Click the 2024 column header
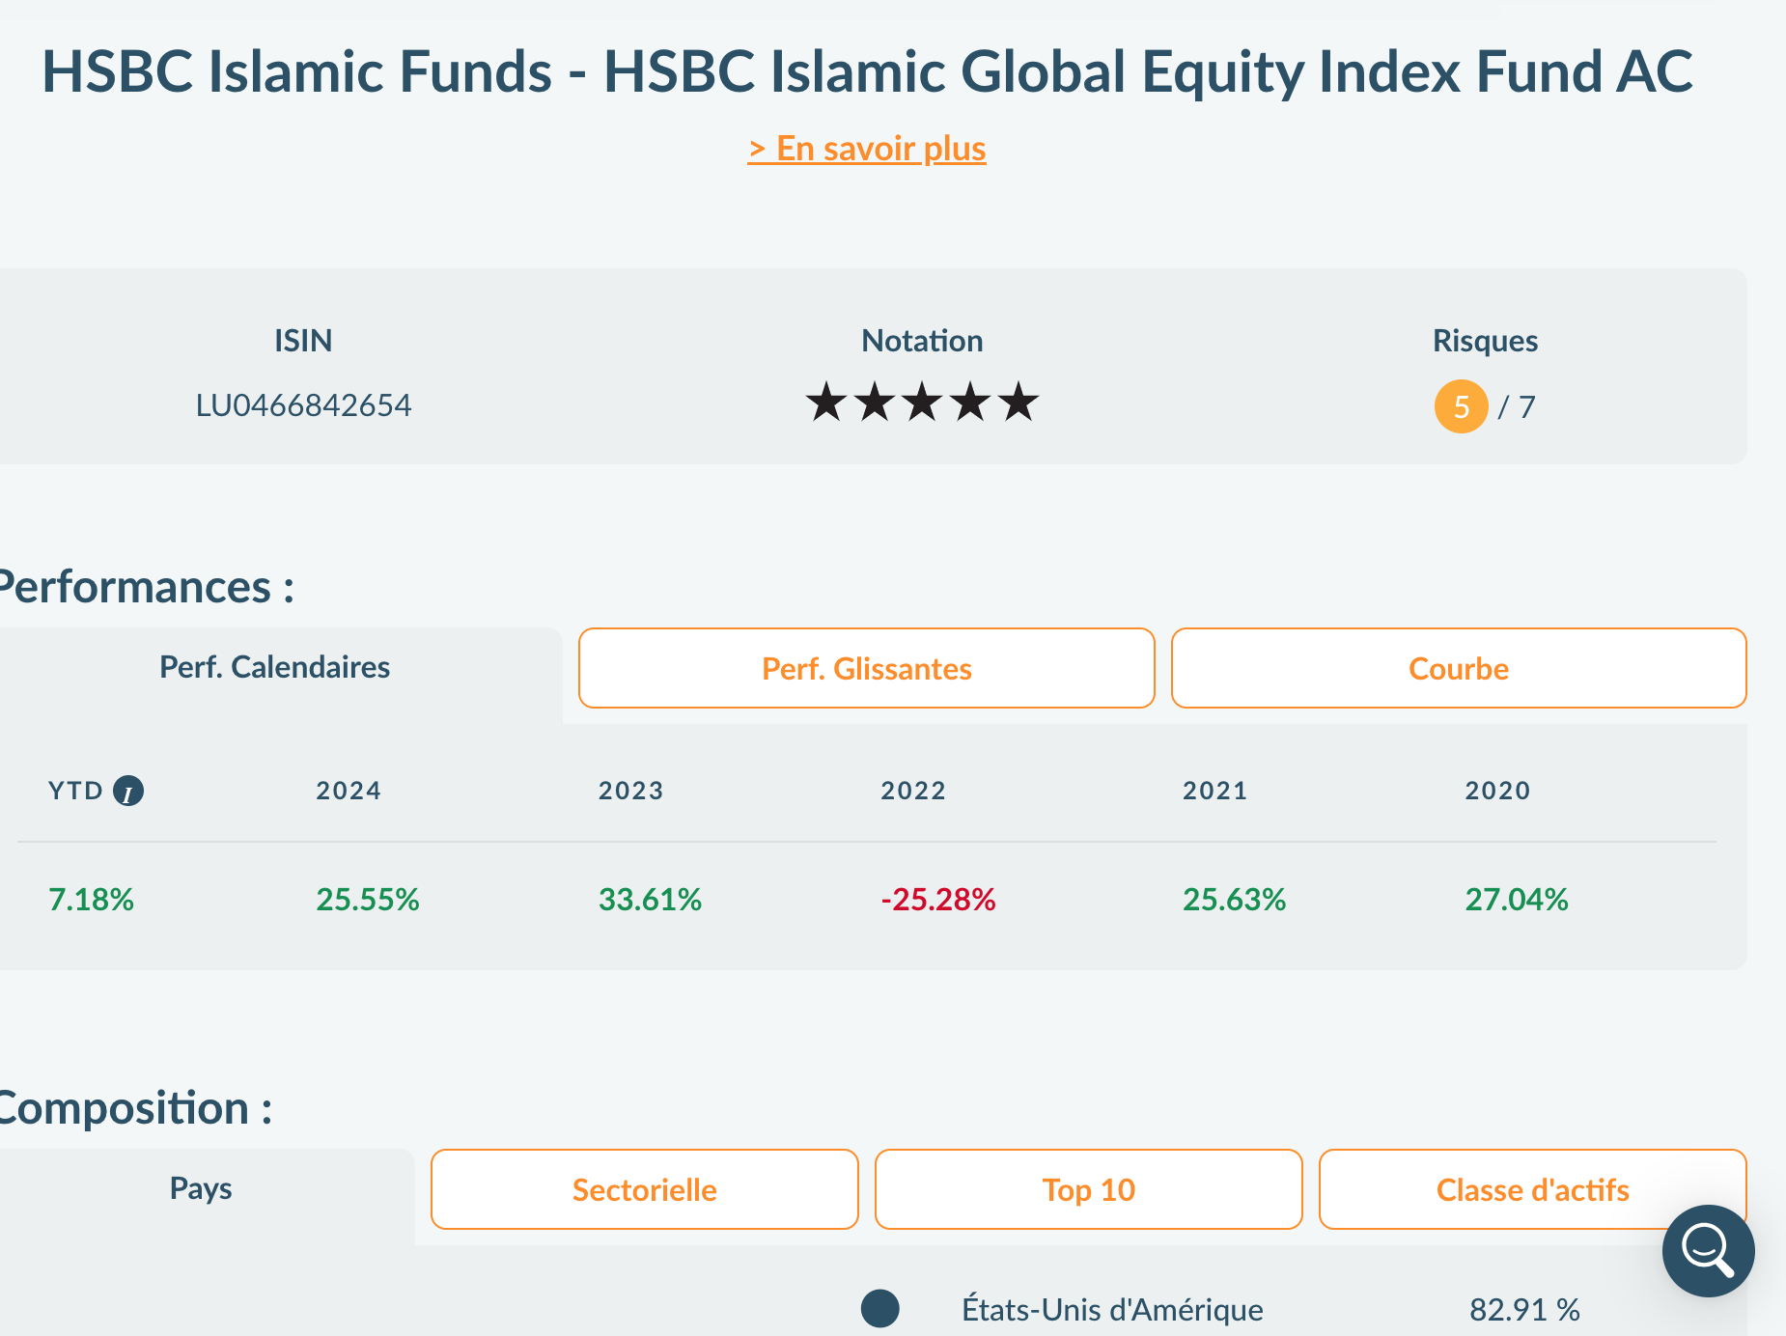 [349, 791]
